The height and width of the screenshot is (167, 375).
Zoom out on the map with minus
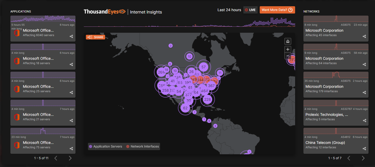click(288, 56)
